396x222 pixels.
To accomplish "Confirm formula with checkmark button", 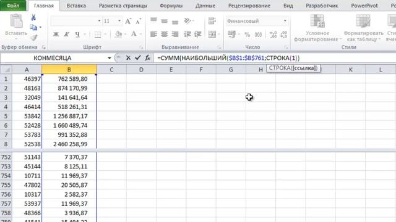I will tap(137, 58).
